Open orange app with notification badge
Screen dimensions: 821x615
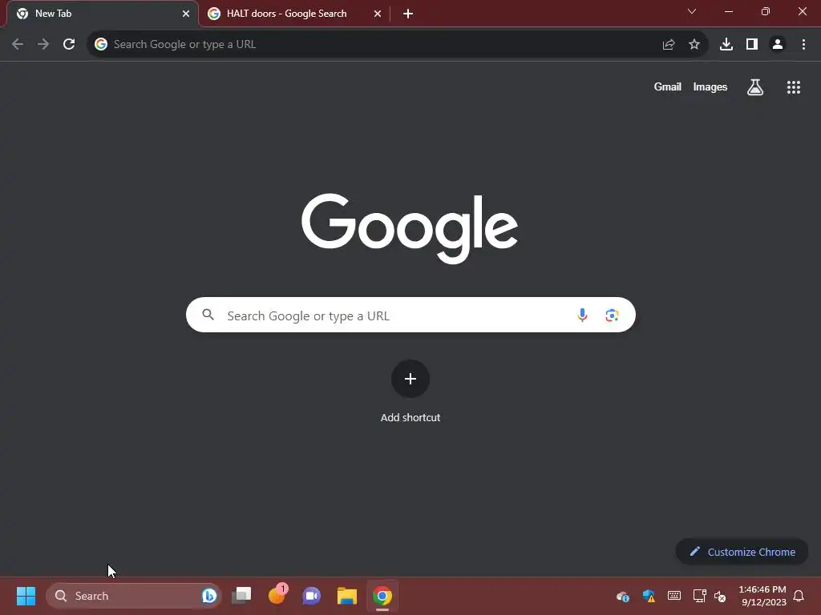point(277,595)
